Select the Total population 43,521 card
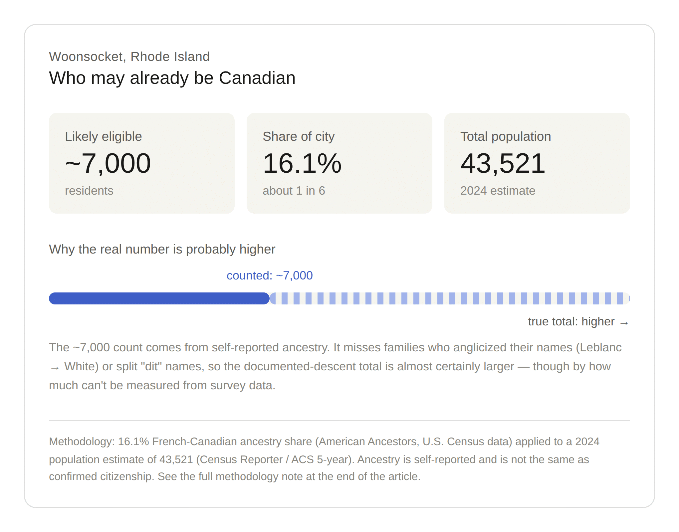The height and width of the screenshot is (532, 679). tap(537, 163)
